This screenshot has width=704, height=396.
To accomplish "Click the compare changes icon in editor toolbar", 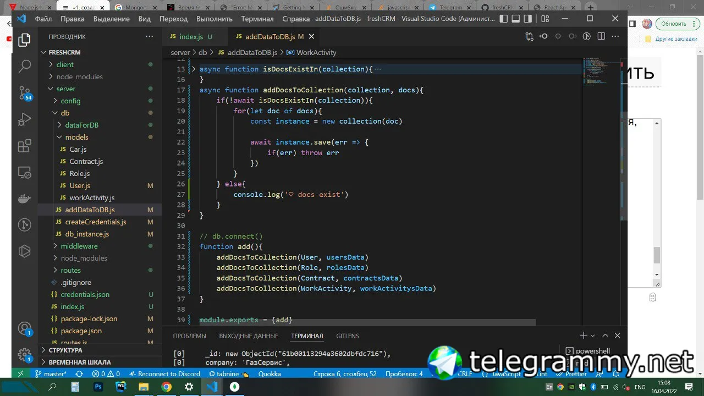I will coord(529,36).
